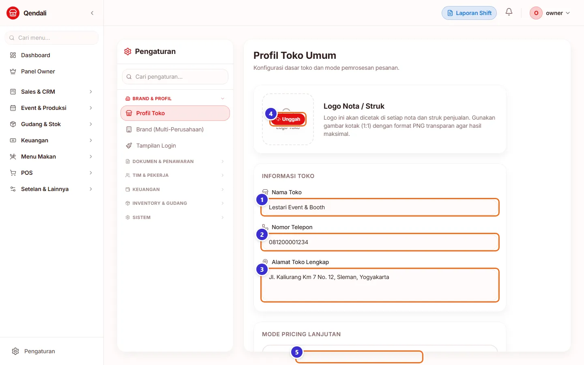Screen dimensions: 584x365
Task: Expand KEUANGAN settings section
Action: coord(175,189)
